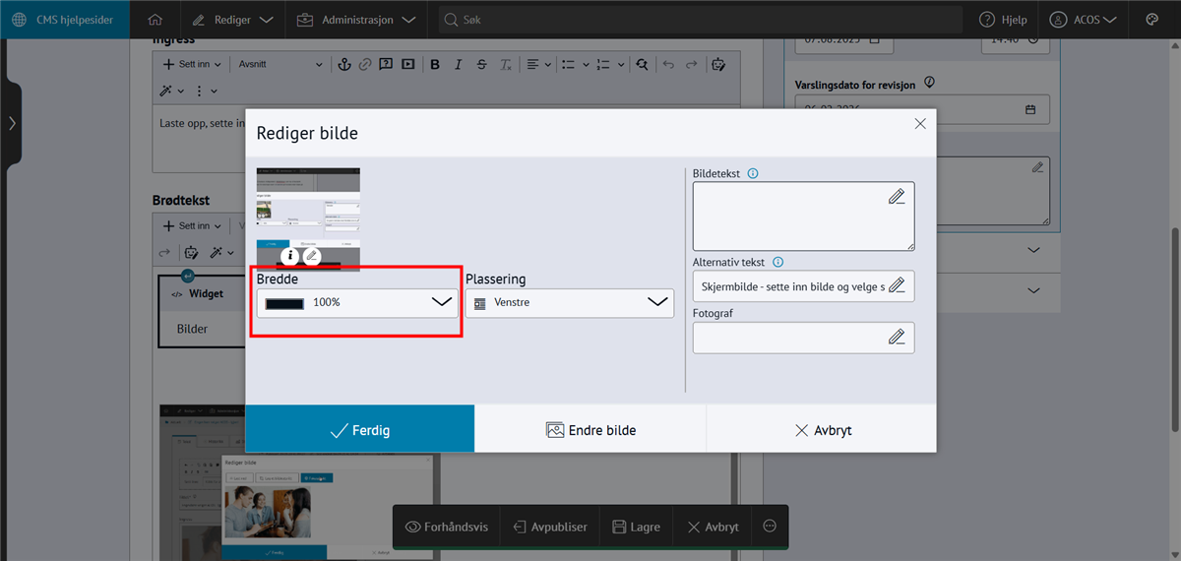This screenshot has height=561, width=1181.
Task: Expand the collapsed left sidebar arrow
Action: pyautogui.click(x=11, y=123)
